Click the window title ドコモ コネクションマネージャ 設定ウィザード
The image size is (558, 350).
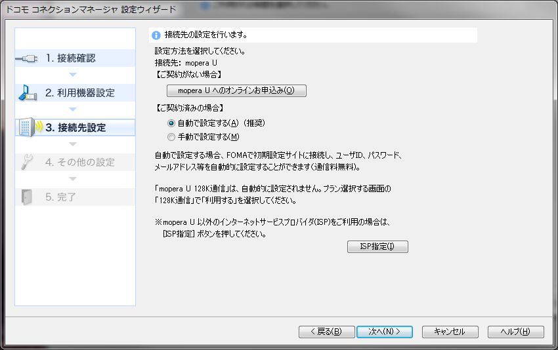coord(91,9)
